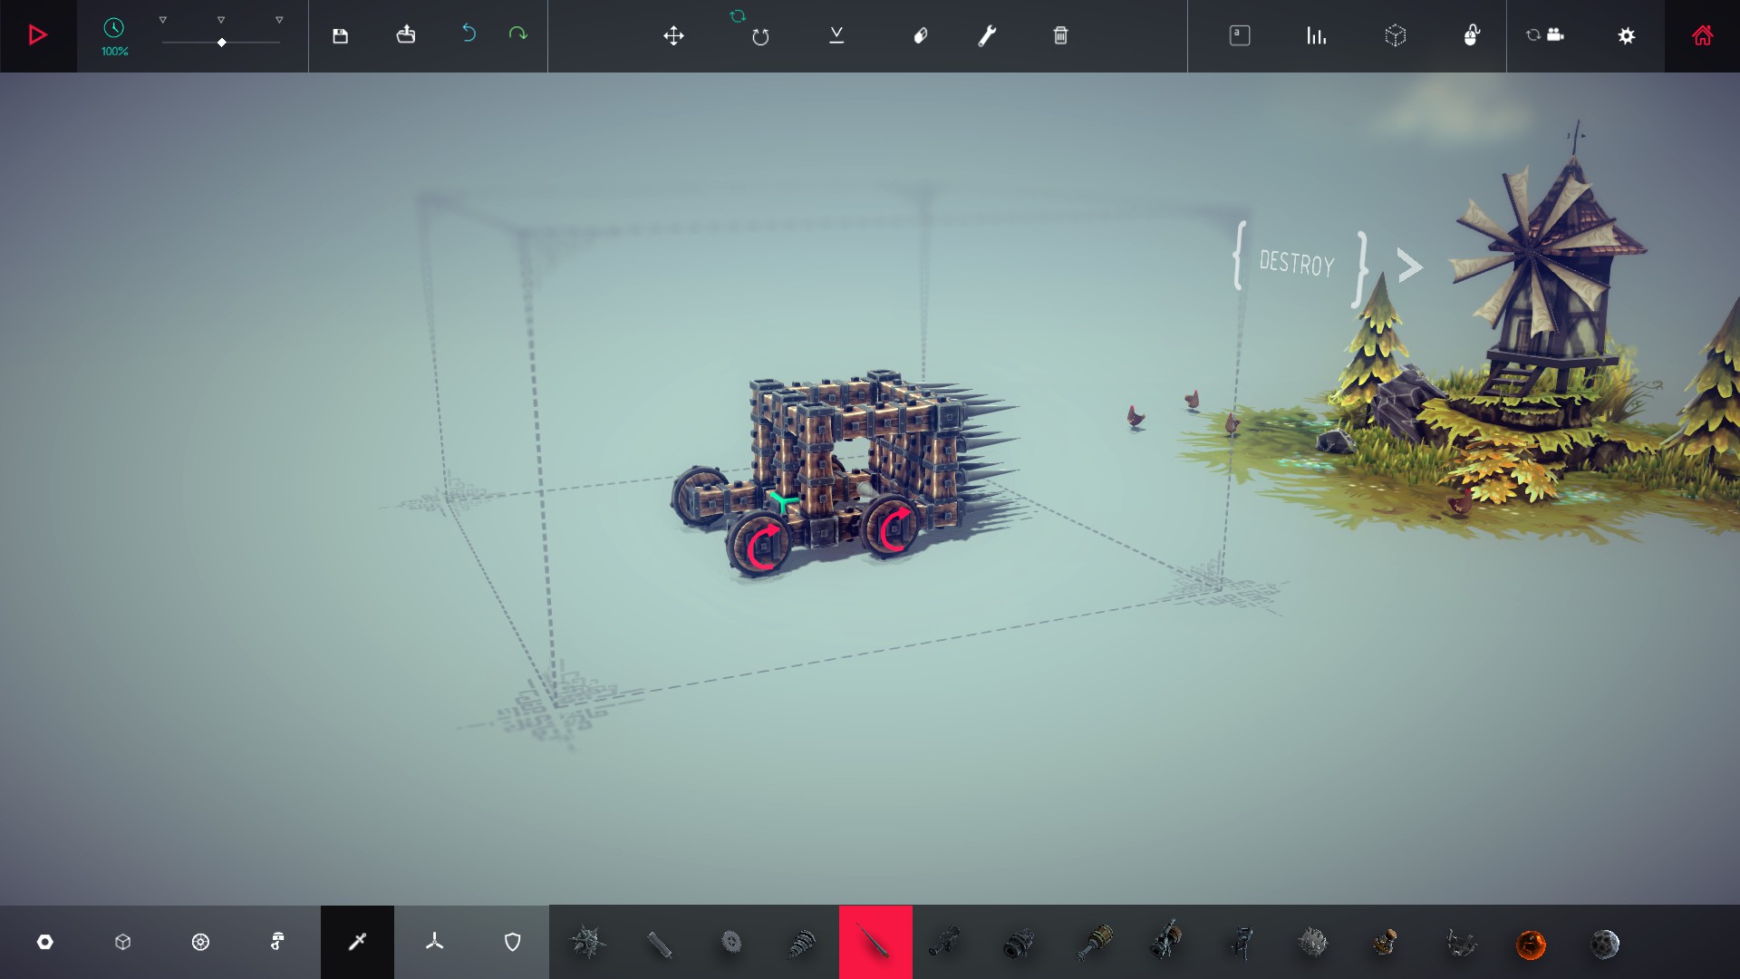Toggle the bounding box cube display
Screen dimensions: 1740x979
pyautogui.click(x=1395, y=35)
